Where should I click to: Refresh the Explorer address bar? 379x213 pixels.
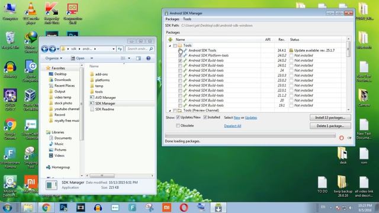(x=120, y=49)
